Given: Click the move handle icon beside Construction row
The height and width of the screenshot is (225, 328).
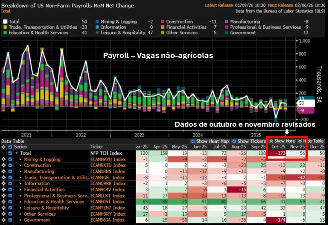Looking at the screenshot, I should 3,165.
